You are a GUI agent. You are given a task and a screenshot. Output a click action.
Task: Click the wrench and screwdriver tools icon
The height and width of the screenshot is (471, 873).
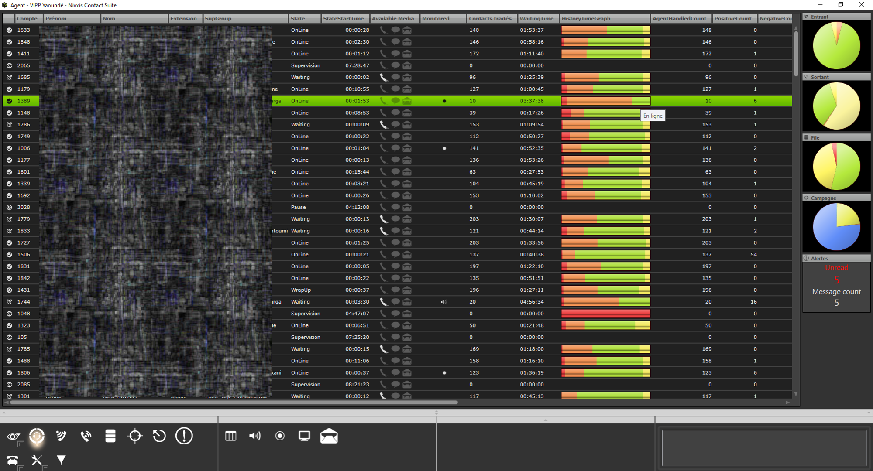(x=37, y=460)
